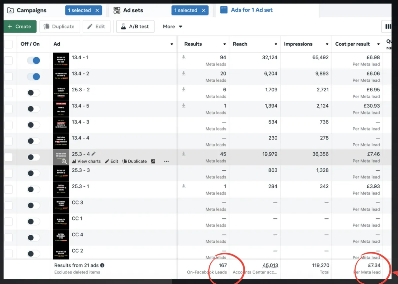
Task: Click the Ads for 1 Ad set icon
Action: pyautogui.click(x=224, y=10)
